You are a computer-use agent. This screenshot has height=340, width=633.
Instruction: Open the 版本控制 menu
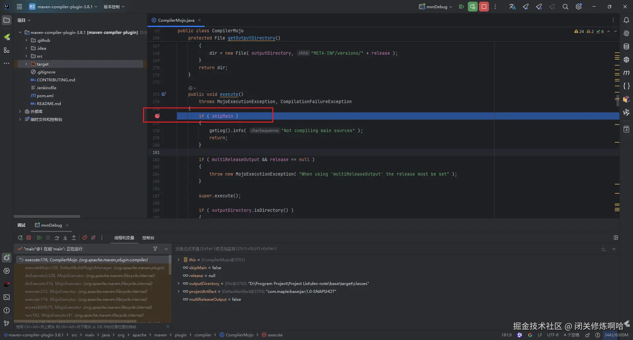[x=114, y=7]
